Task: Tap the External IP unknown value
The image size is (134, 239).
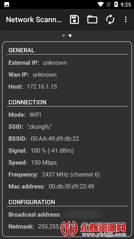Action: [x=55, y=63]
